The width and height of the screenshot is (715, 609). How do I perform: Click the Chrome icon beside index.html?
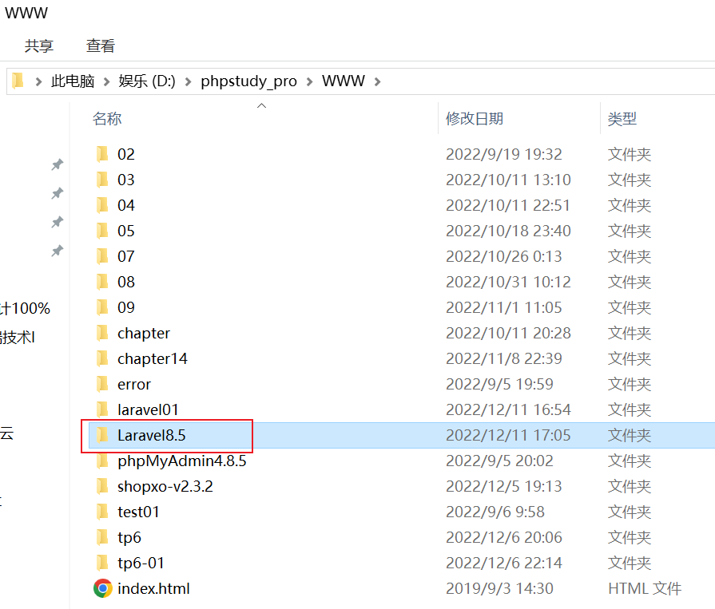tap(102, 588)
